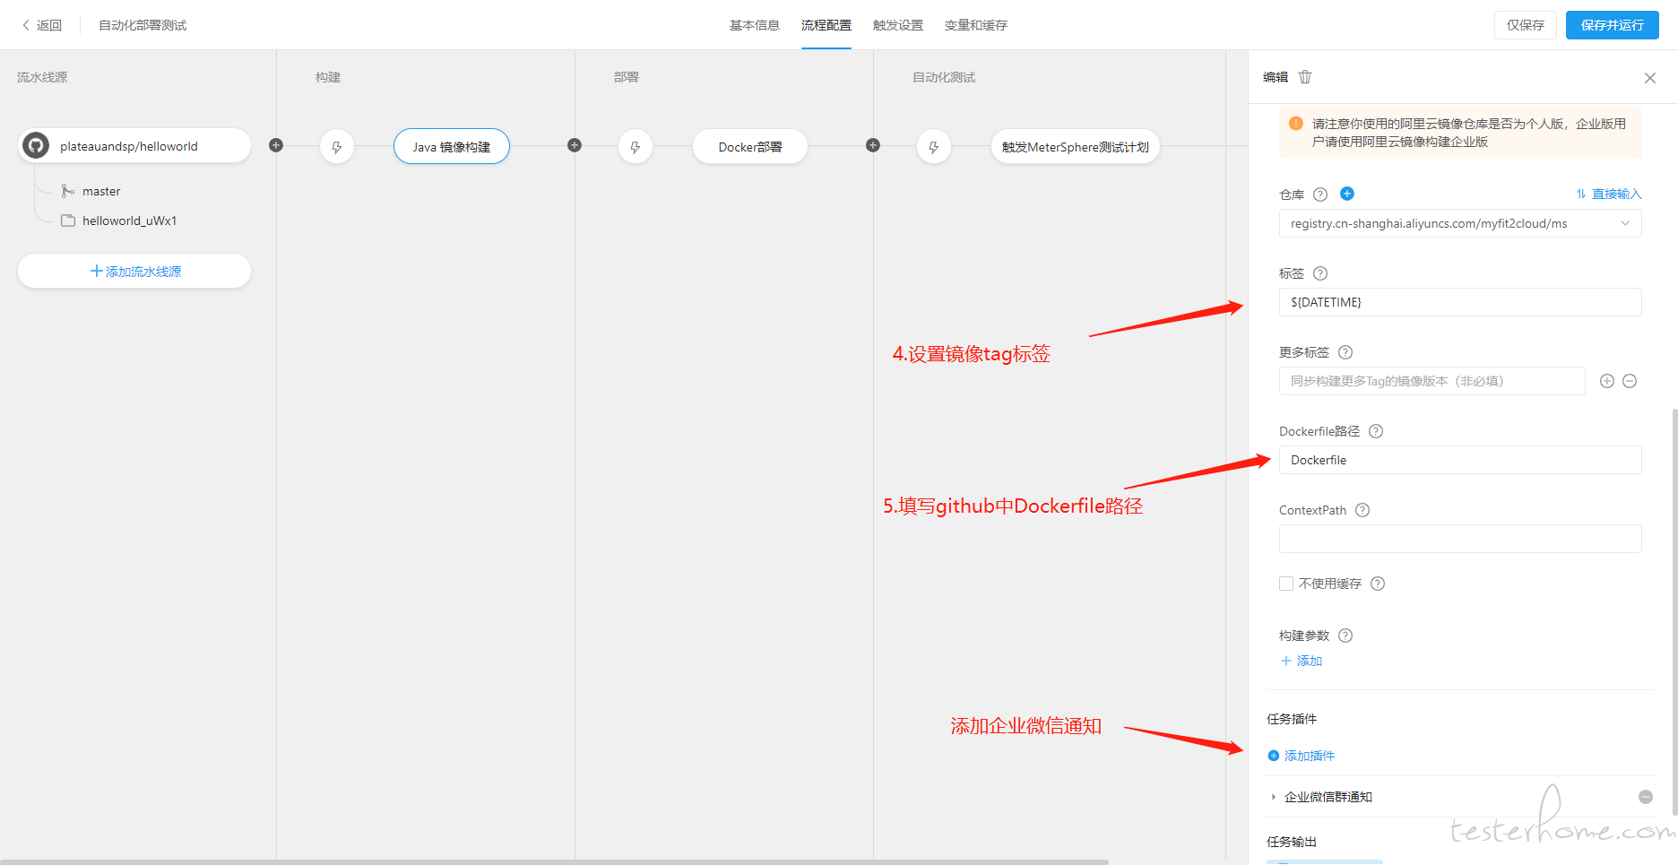This screenshot has width=1678, height=865.
Task: Switch to 直接输入 mode
Action: point(1609,194)
